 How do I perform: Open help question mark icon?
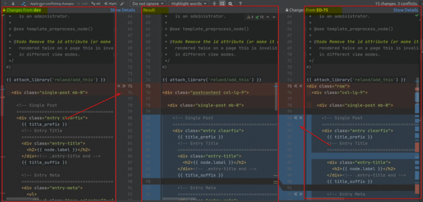tap(241, 4)
